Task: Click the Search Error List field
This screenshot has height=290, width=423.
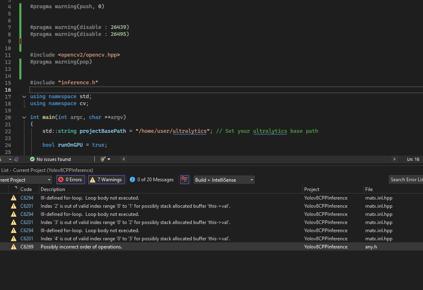Action: point(406,180)
